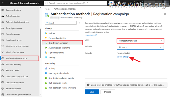Screen dimensions: 170x97
Task: Collapse the Manage menu with double chevron
Action: pos(79,23)
